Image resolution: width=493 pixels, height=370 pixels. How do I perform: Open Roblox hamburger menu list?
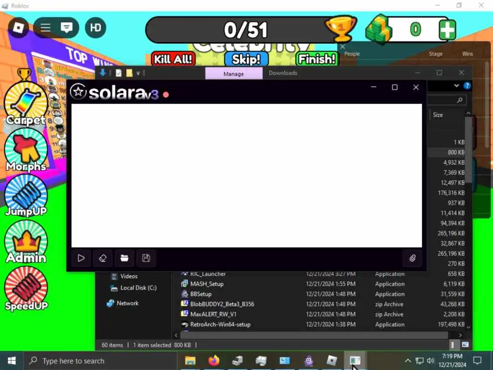coord(45,27)
